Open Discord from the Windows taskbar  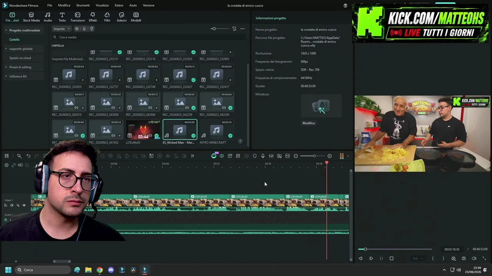coord(111,270)
